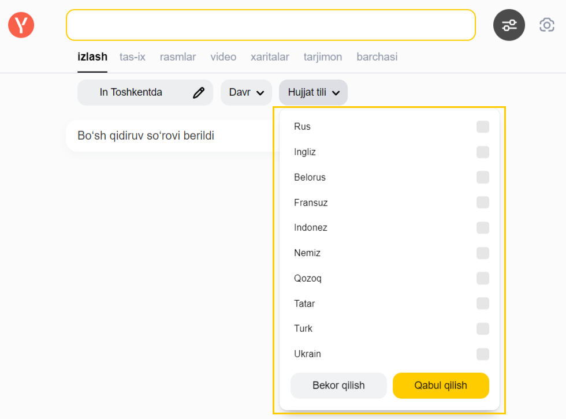Select the Turk language checkbox
Viewport: 566px width, 419px height.
tap(482, 328)
